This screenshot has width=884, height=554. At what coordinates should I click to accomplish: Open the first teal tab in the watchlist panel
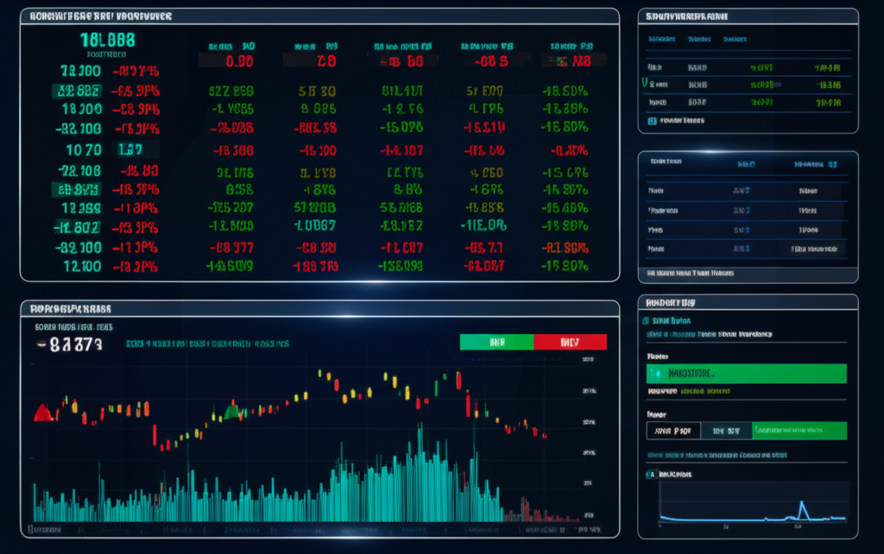coord(660,39)
